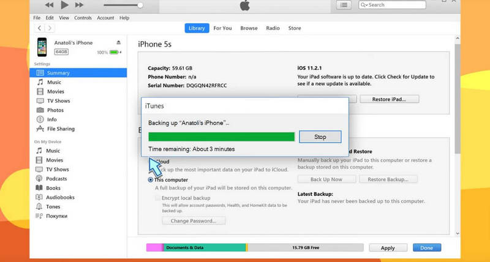This screenshot has height=262, width=490.
Task: Click the Documents & Data storage segment
Action: coord(205,248)
